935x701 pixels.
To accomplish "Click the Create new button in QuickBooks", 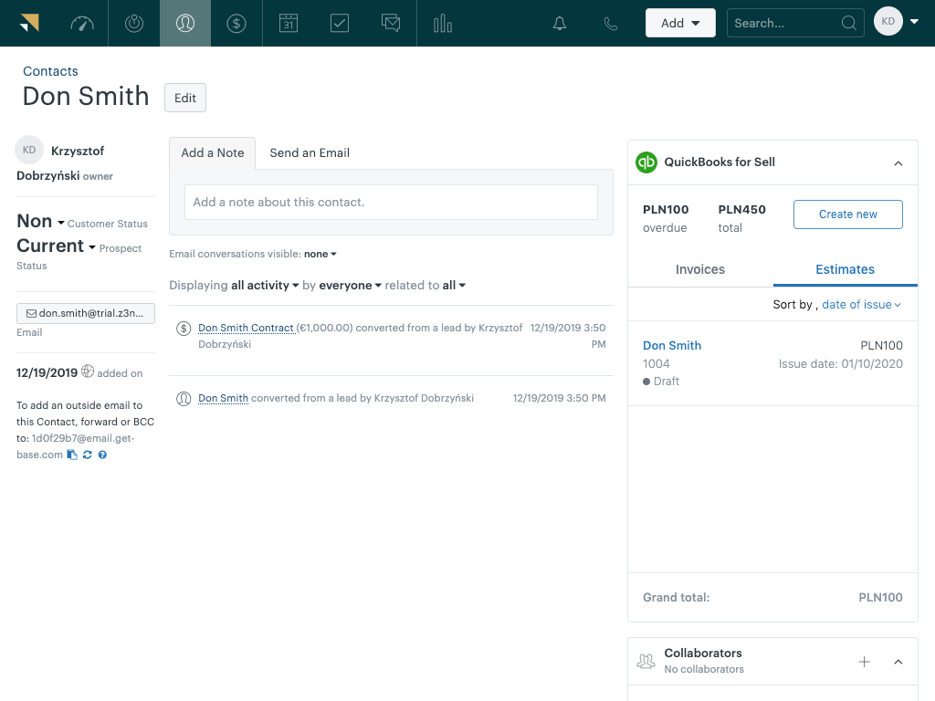I will [x=847, y=214].
